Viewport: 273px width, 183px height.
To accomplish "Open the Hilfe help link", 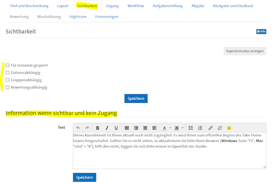I will pos(261,32).
